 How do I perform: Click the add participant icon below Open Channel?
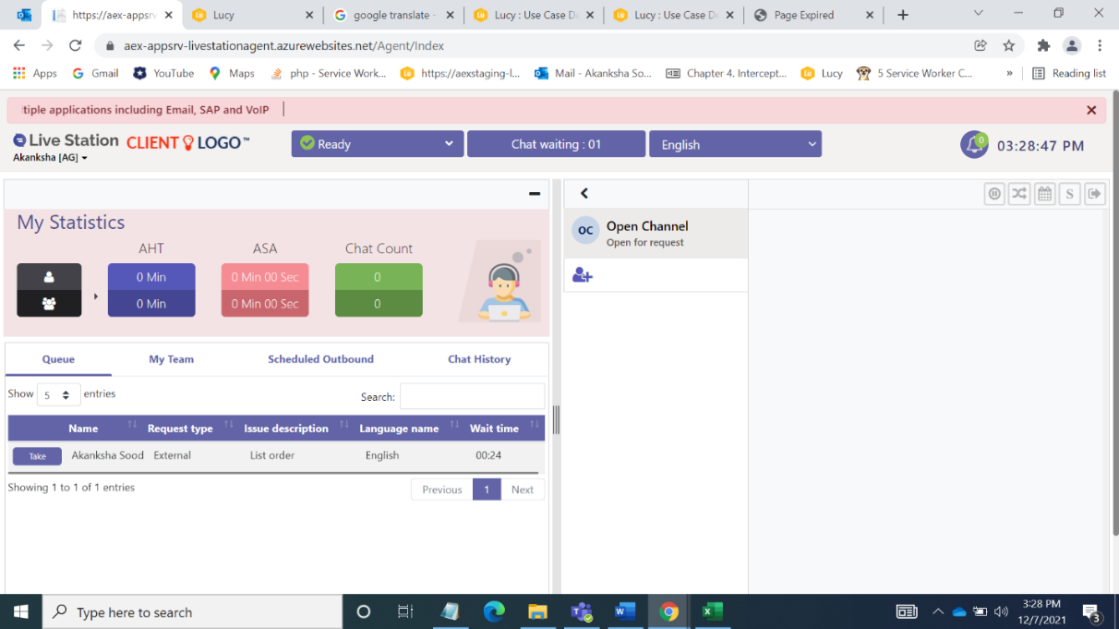(x=582, y=274)
